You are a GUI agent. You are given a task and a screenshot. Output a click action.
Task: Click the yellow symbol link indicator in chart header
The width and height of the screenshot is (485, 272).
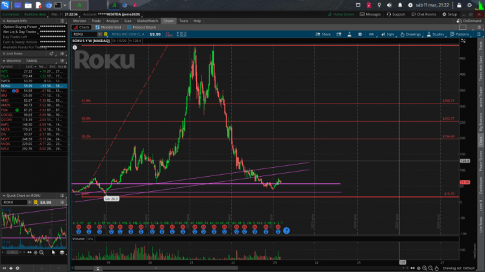pyautogui.click(x=106, y=34)
